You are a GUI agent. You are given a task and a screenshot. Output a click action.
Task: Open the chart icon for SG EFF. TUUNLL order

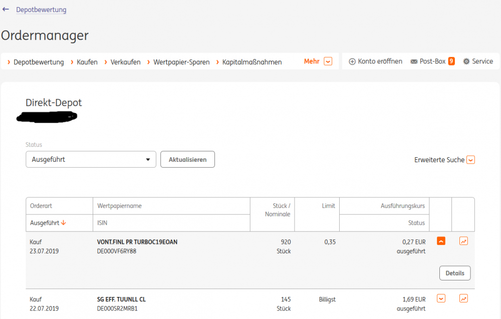pyautogui.click(x=463, y=298)
